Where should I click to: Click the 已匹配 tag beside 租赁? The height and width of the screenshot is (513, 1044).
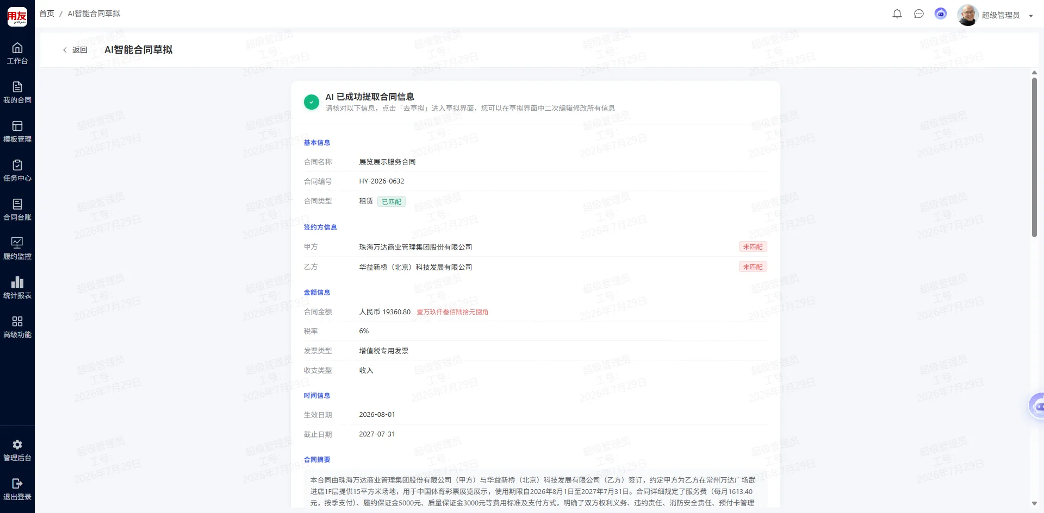tap(391, 202)
